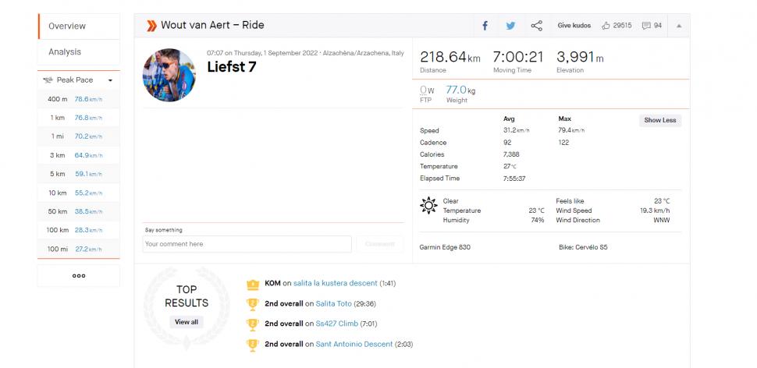Screen dimensions: 757x368
Task: Click the Peak Pace shoe icon
Action: pyautogui.click(x=48, y=80)
